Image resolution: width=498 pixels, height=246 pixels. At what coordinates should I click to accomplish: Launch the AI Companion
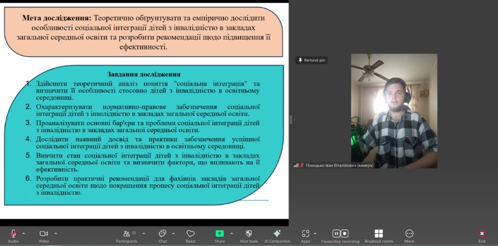tap(277, 234)
